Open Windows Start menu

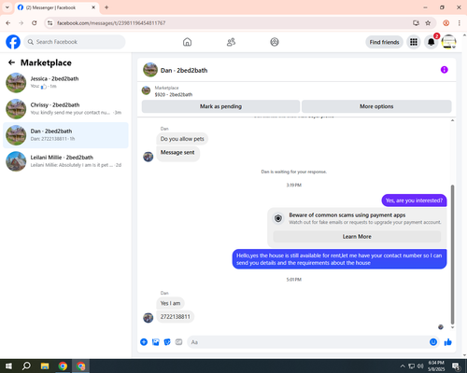(x=8, y=366)
